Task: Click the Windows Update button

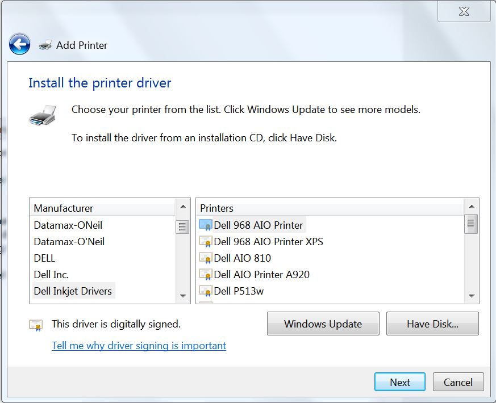Action: point(323,324)
